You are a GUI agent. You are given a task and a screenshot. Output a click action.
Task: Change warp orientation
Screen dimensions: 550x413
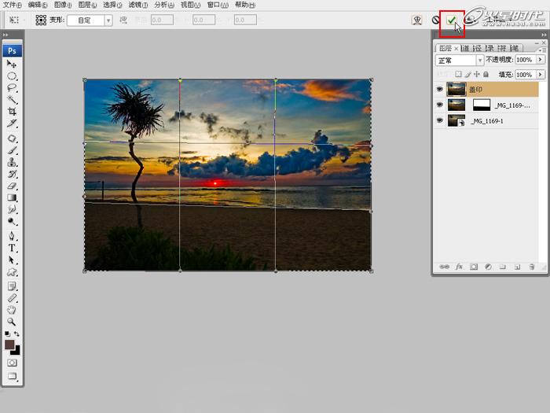(x=123, y=20)
